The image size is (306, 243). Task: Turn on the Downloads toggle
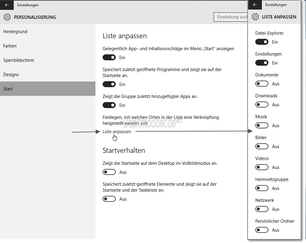262,104
